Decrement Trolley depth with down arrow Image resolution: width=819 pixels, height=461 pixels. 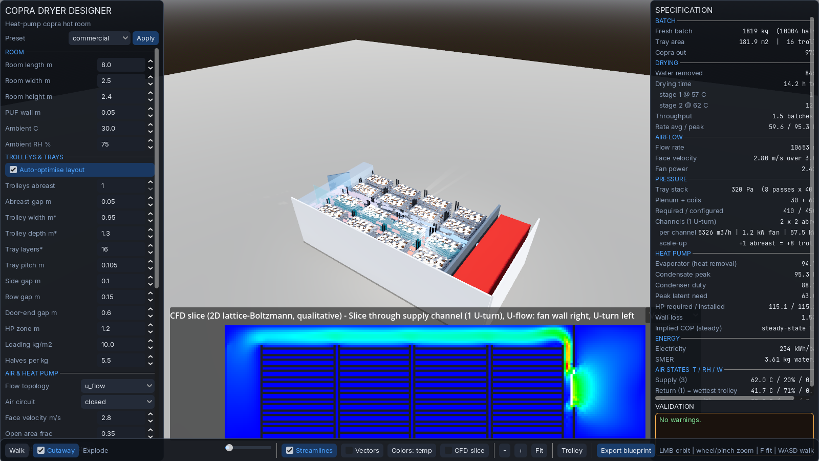click(x=150, y=237)
